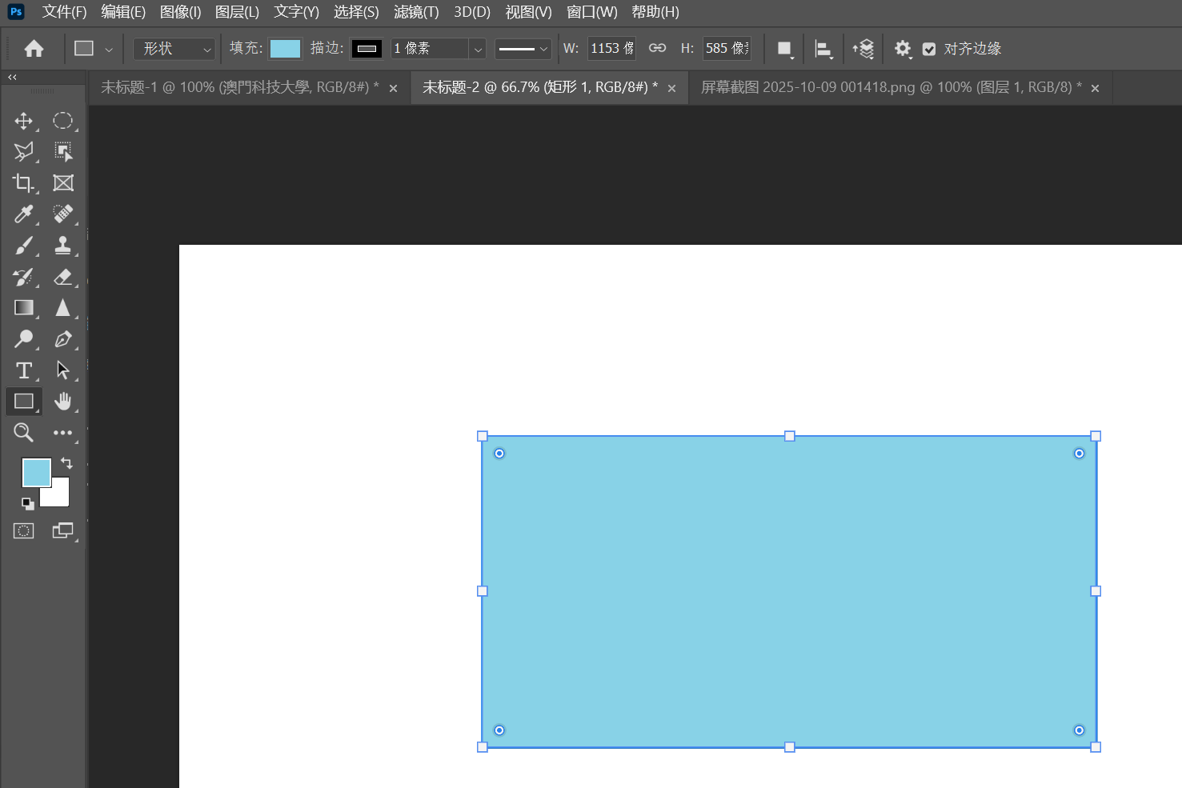Toggle Quick Mask mode
Image resolution: width=1182 pixels, height=788 pixels.
click(24, 530)
